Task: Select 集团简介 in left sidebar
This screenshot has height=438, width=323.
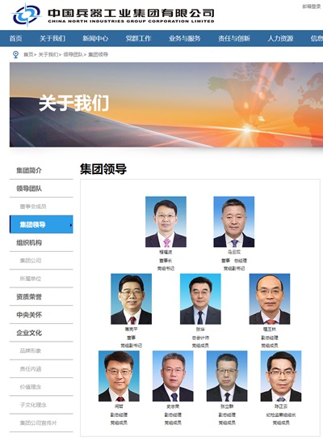Action: click(x=29, y=170)
